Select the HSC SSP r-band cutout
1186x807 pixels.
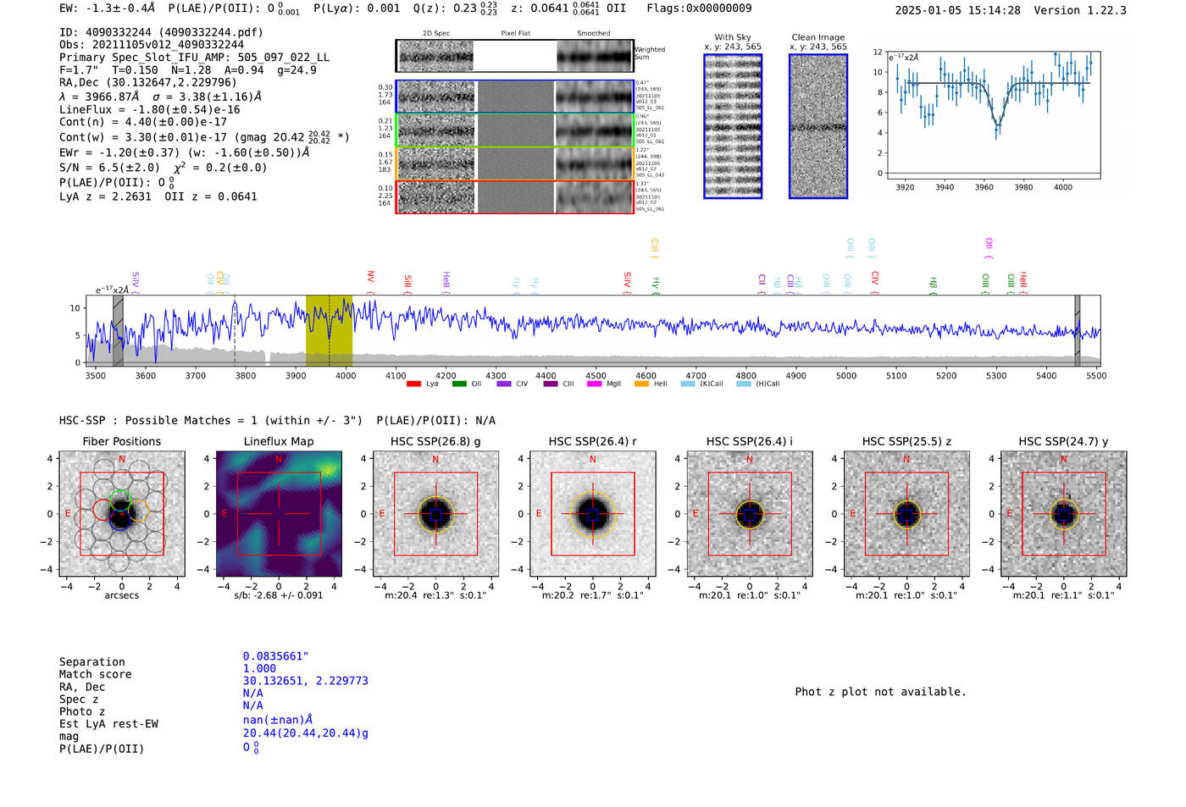[x=593, y=514]
